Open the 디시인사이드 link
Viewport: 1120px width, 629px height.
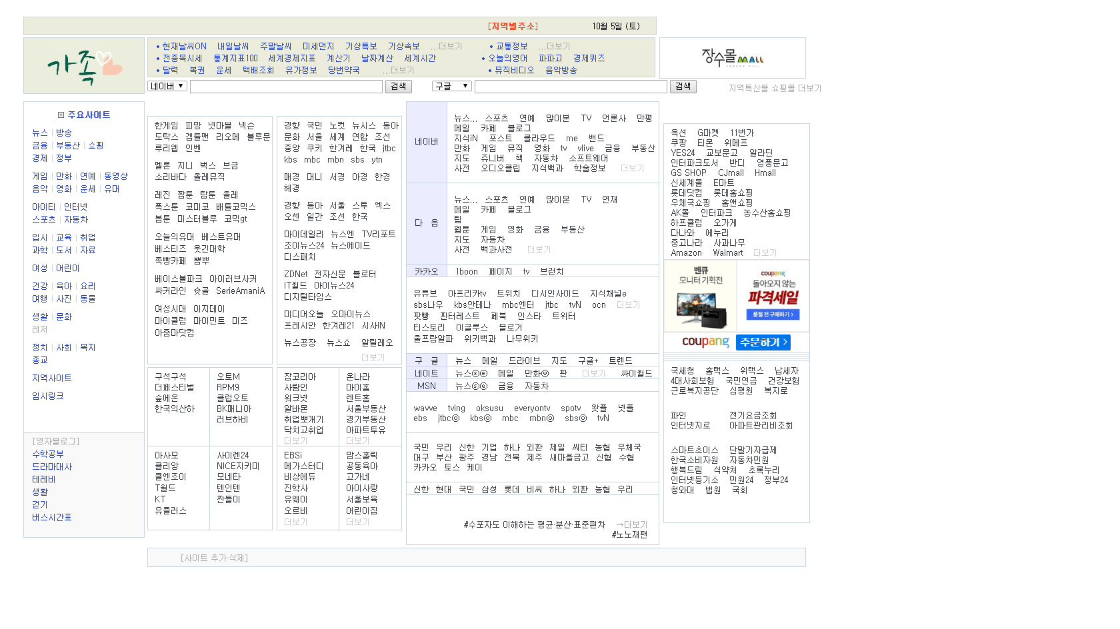(555, 293)
